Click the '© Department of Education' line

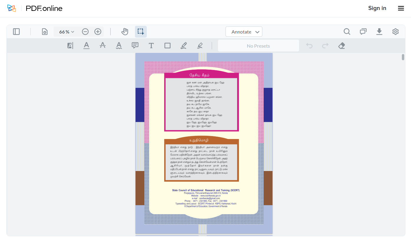(x=206, y=206)
